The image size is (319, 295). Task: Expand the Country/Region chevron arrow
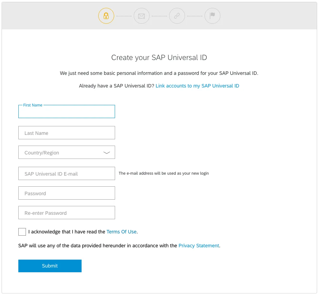pyautogui.click(x=107, y=153)
